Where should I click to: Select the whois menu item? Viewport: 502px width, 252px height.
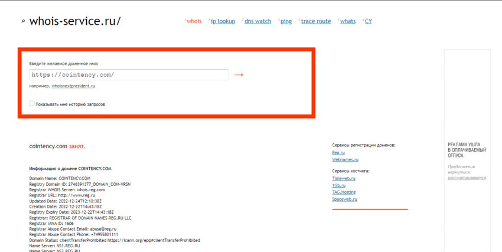pos(194,21)
